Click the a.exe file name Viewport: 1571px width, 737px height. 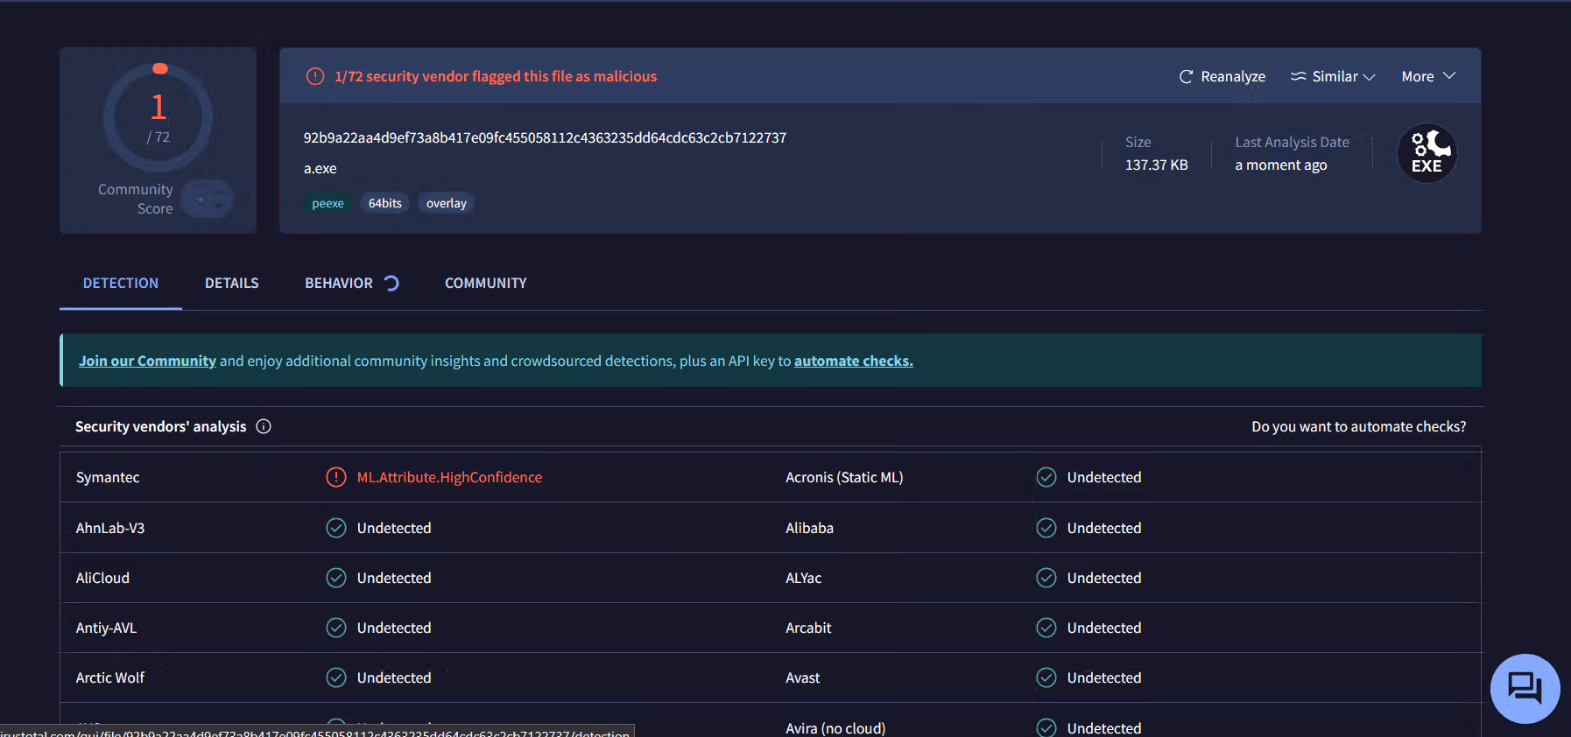click(321, 168)
